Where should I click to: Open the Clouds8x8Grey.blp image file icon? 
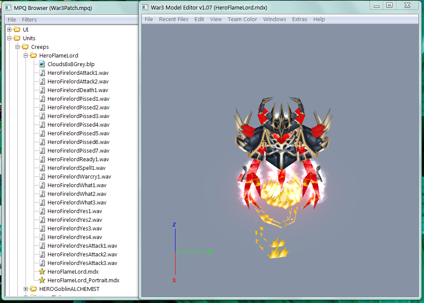(42, 64)
